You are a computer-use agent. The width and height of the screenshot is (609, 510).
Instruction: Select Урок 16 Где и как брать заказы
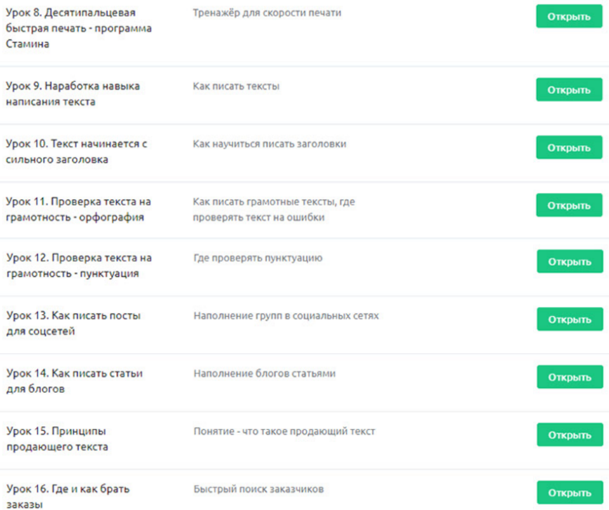pyautogui.click(x=69, y=497)
